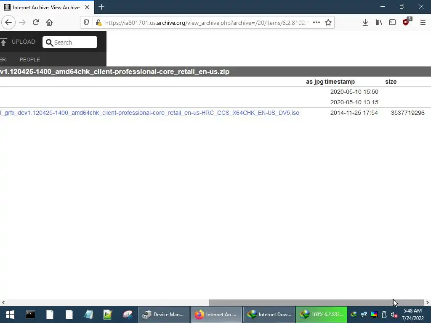This screenshot has width=431, height=323.
Task: Open Library bookmarks and history
Action: (x=379, y=23)
